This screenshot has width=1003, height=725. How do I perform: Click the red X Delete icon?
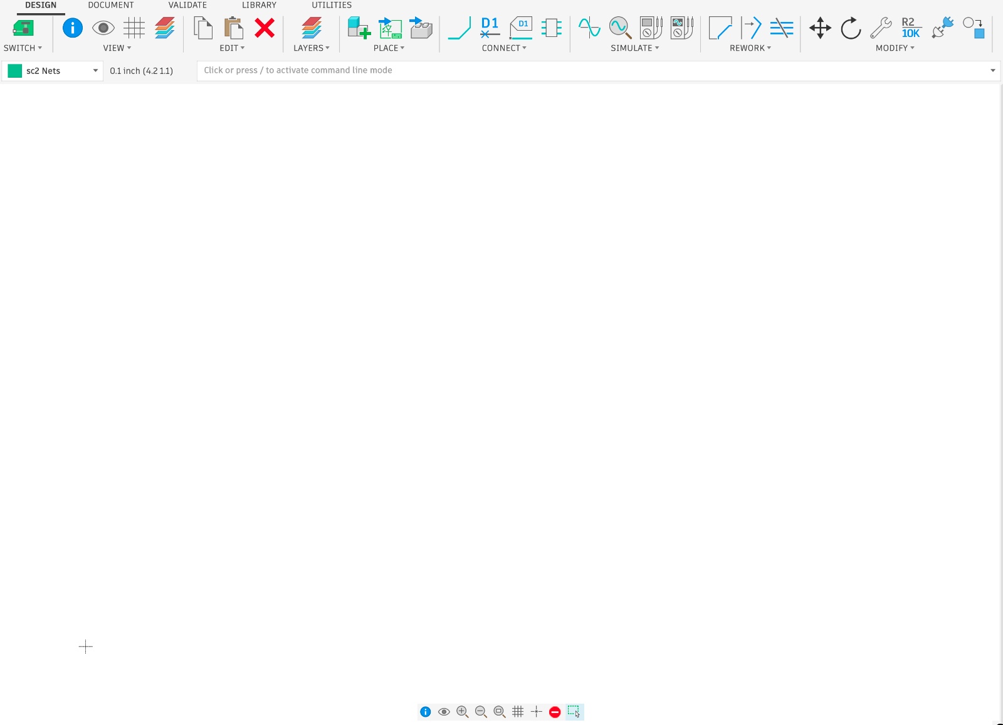[265, 28]
